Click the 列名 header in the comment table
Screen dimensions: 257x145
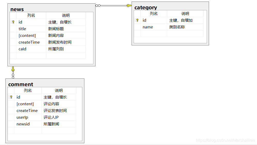(x=28, y=91)
